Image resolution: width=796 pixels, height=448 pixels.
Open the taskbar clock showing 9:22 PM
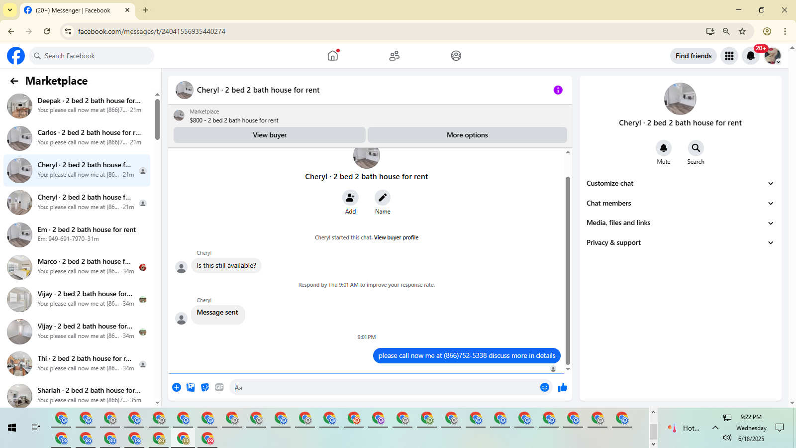(x=751, y=428)
